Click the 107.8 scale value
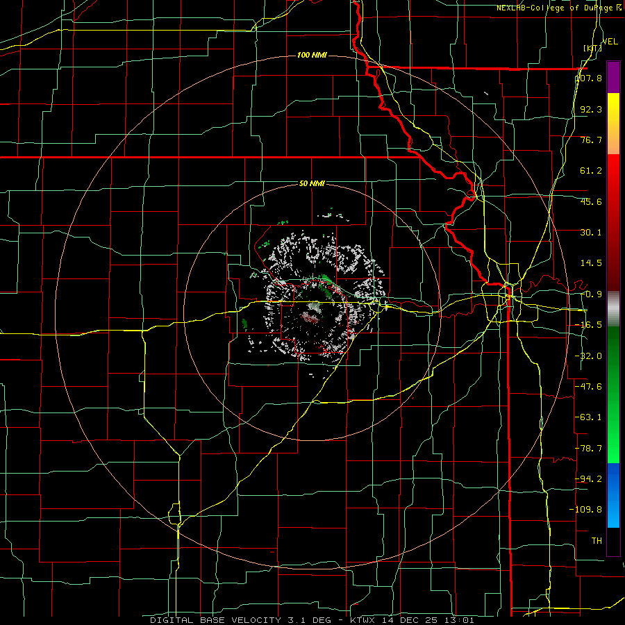The width and height of the screenshot is (625, 625). click(x=589, y=78)
